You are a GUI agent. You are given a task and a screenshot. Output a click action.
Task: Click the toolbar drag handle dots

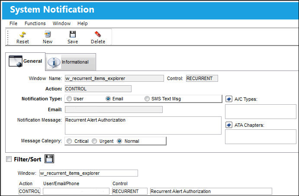pos(8,37)
